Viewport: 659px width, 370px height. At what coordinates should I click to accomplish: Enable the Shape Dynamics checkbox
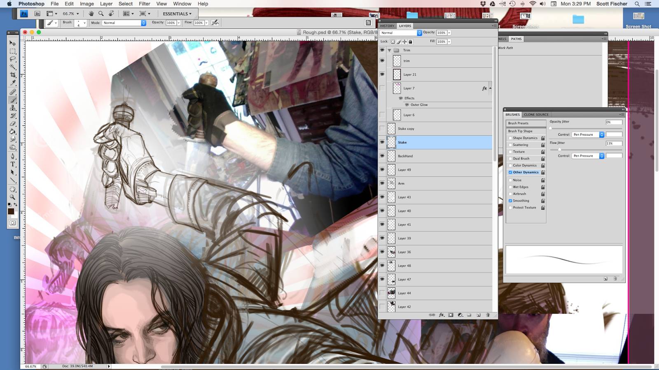click(510, 138)
